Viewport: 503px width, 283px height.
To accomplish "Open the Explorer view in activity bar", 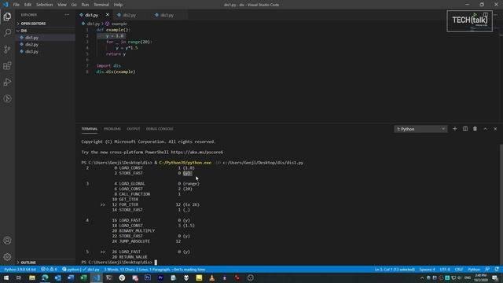I will (x=7, y=17).
